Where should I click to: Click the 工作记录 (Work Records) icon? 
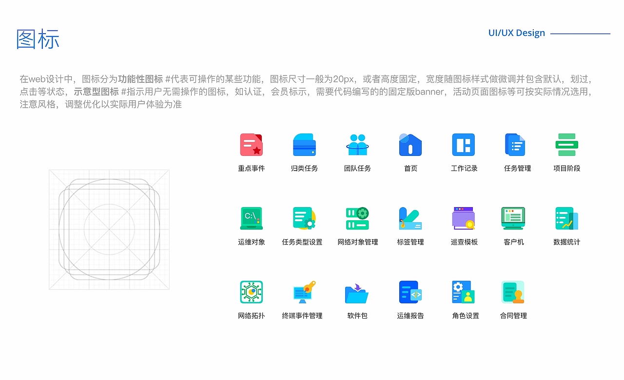click(464, 145)
